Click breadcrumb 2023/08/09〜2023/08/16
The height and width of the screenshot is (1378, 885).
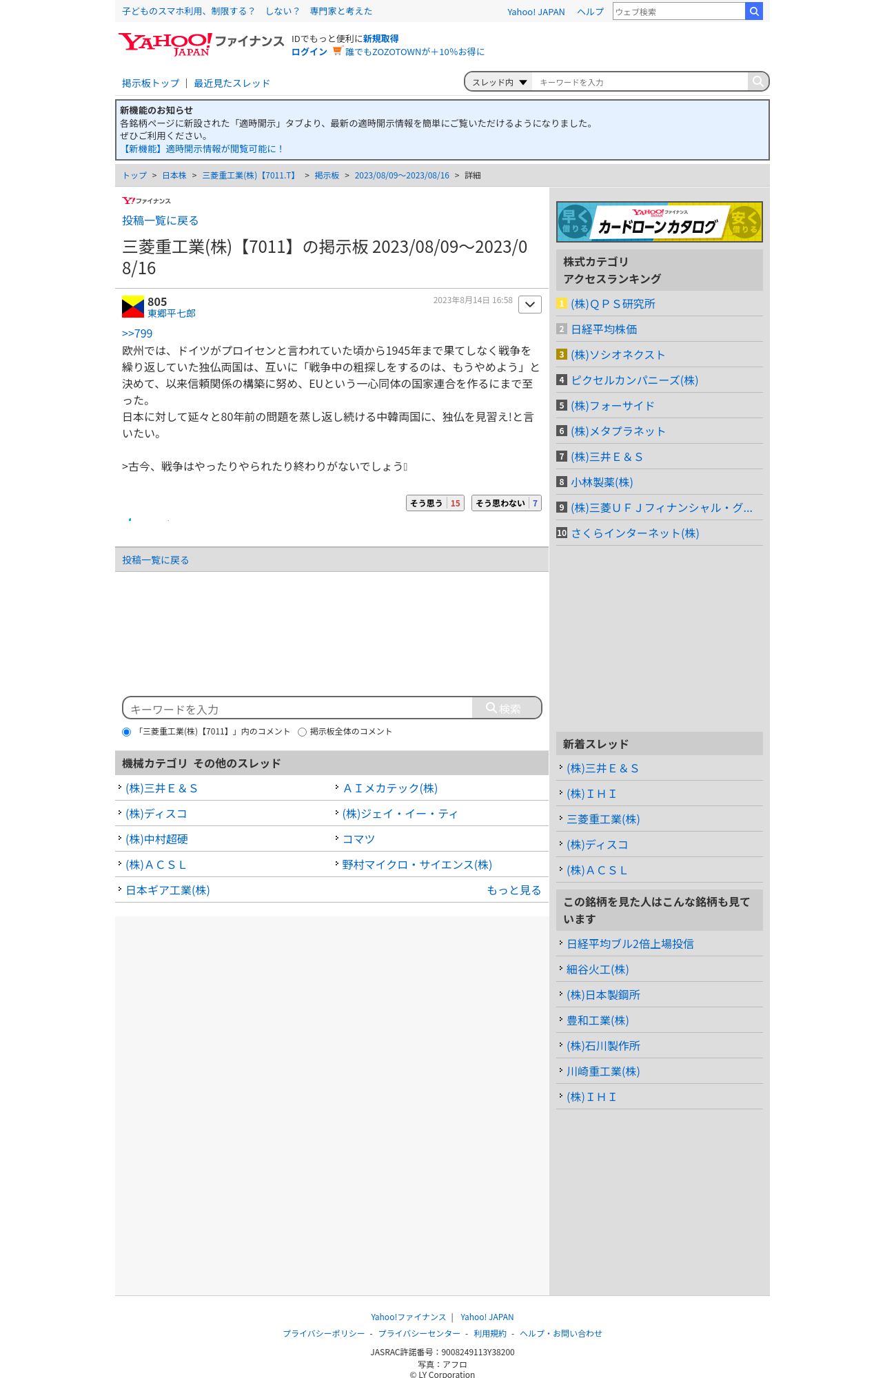click(402, 176)
